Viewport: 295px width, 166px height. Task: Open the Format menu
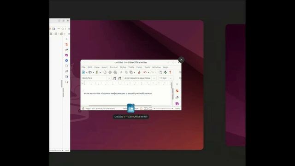pos(114,67)
